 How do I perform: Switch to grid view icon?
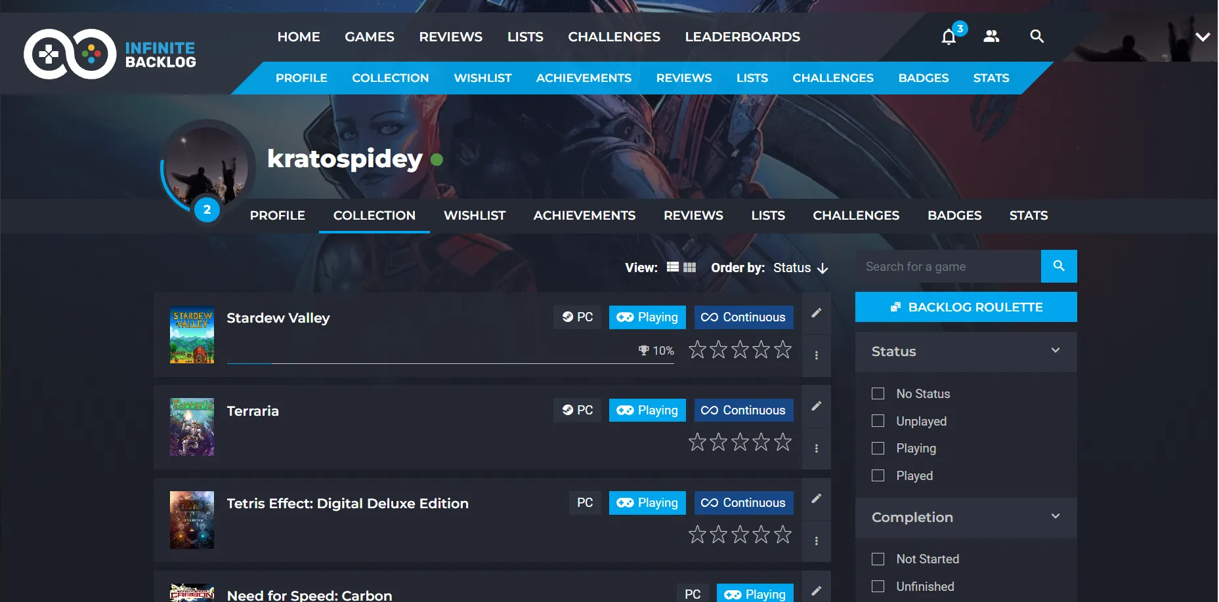[689, 268]
